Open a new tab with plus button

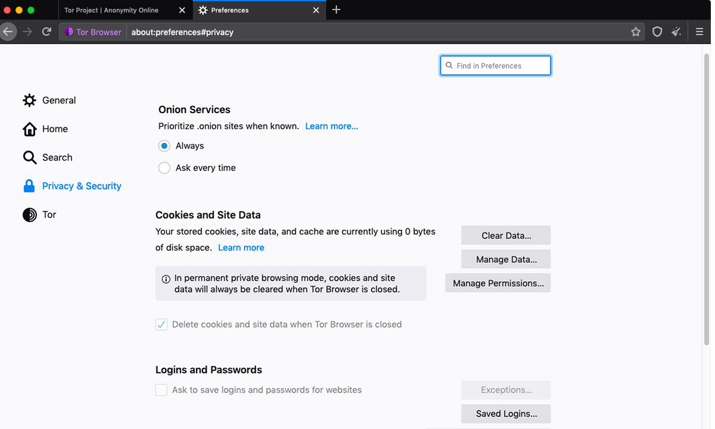tap(337, 10)
